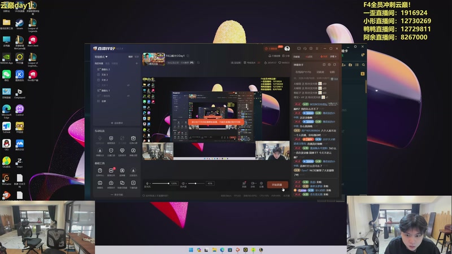The image size is (452, 254).
Task: Open the headset support icon in title bar
Action: pyautogui.click(x=305, y=49)
